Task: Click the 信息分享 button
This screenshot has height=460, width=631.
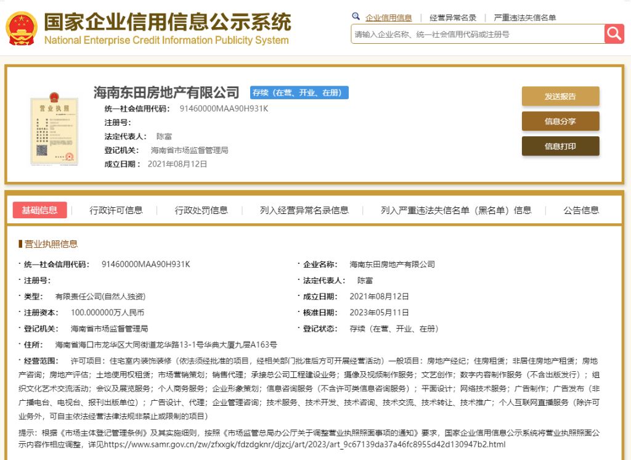Action: click(560, 121)
